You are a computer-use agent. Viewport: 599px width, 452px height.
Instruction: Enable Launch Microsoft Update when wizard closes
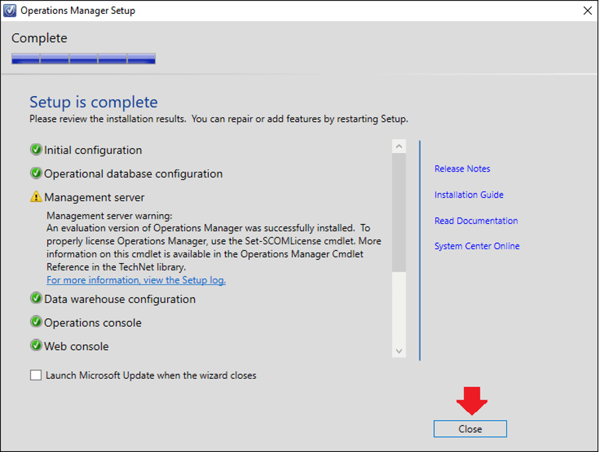coord(36,375)
